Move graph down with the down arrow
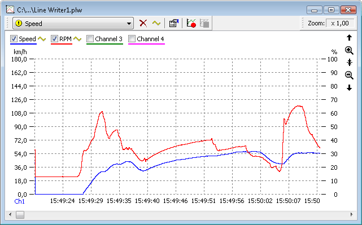Image resolution: width=362 pixels, height=225 pixels. pyautogui.click(x=350, y=87)
